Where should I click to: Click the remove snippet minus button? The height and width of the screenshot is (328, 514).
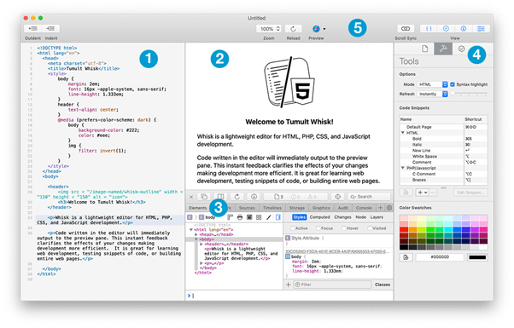[433, 193]
